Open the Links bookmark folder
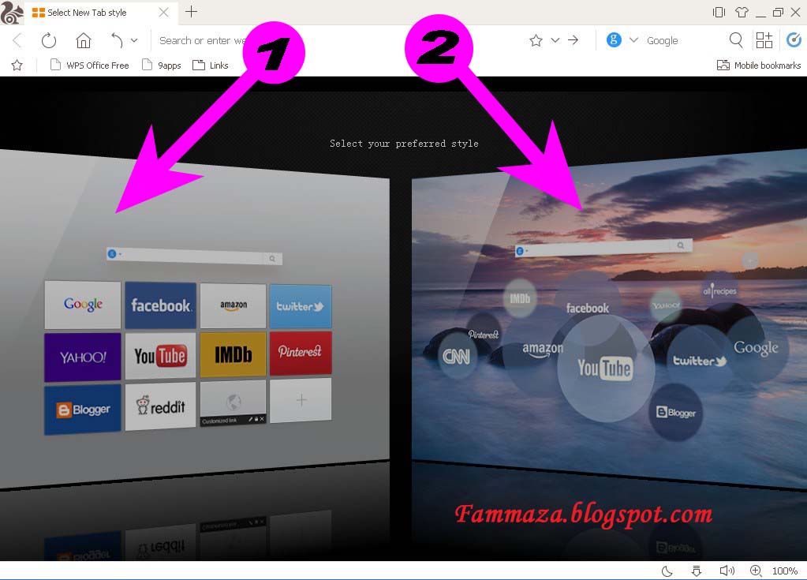 click(x=211, y=65)
